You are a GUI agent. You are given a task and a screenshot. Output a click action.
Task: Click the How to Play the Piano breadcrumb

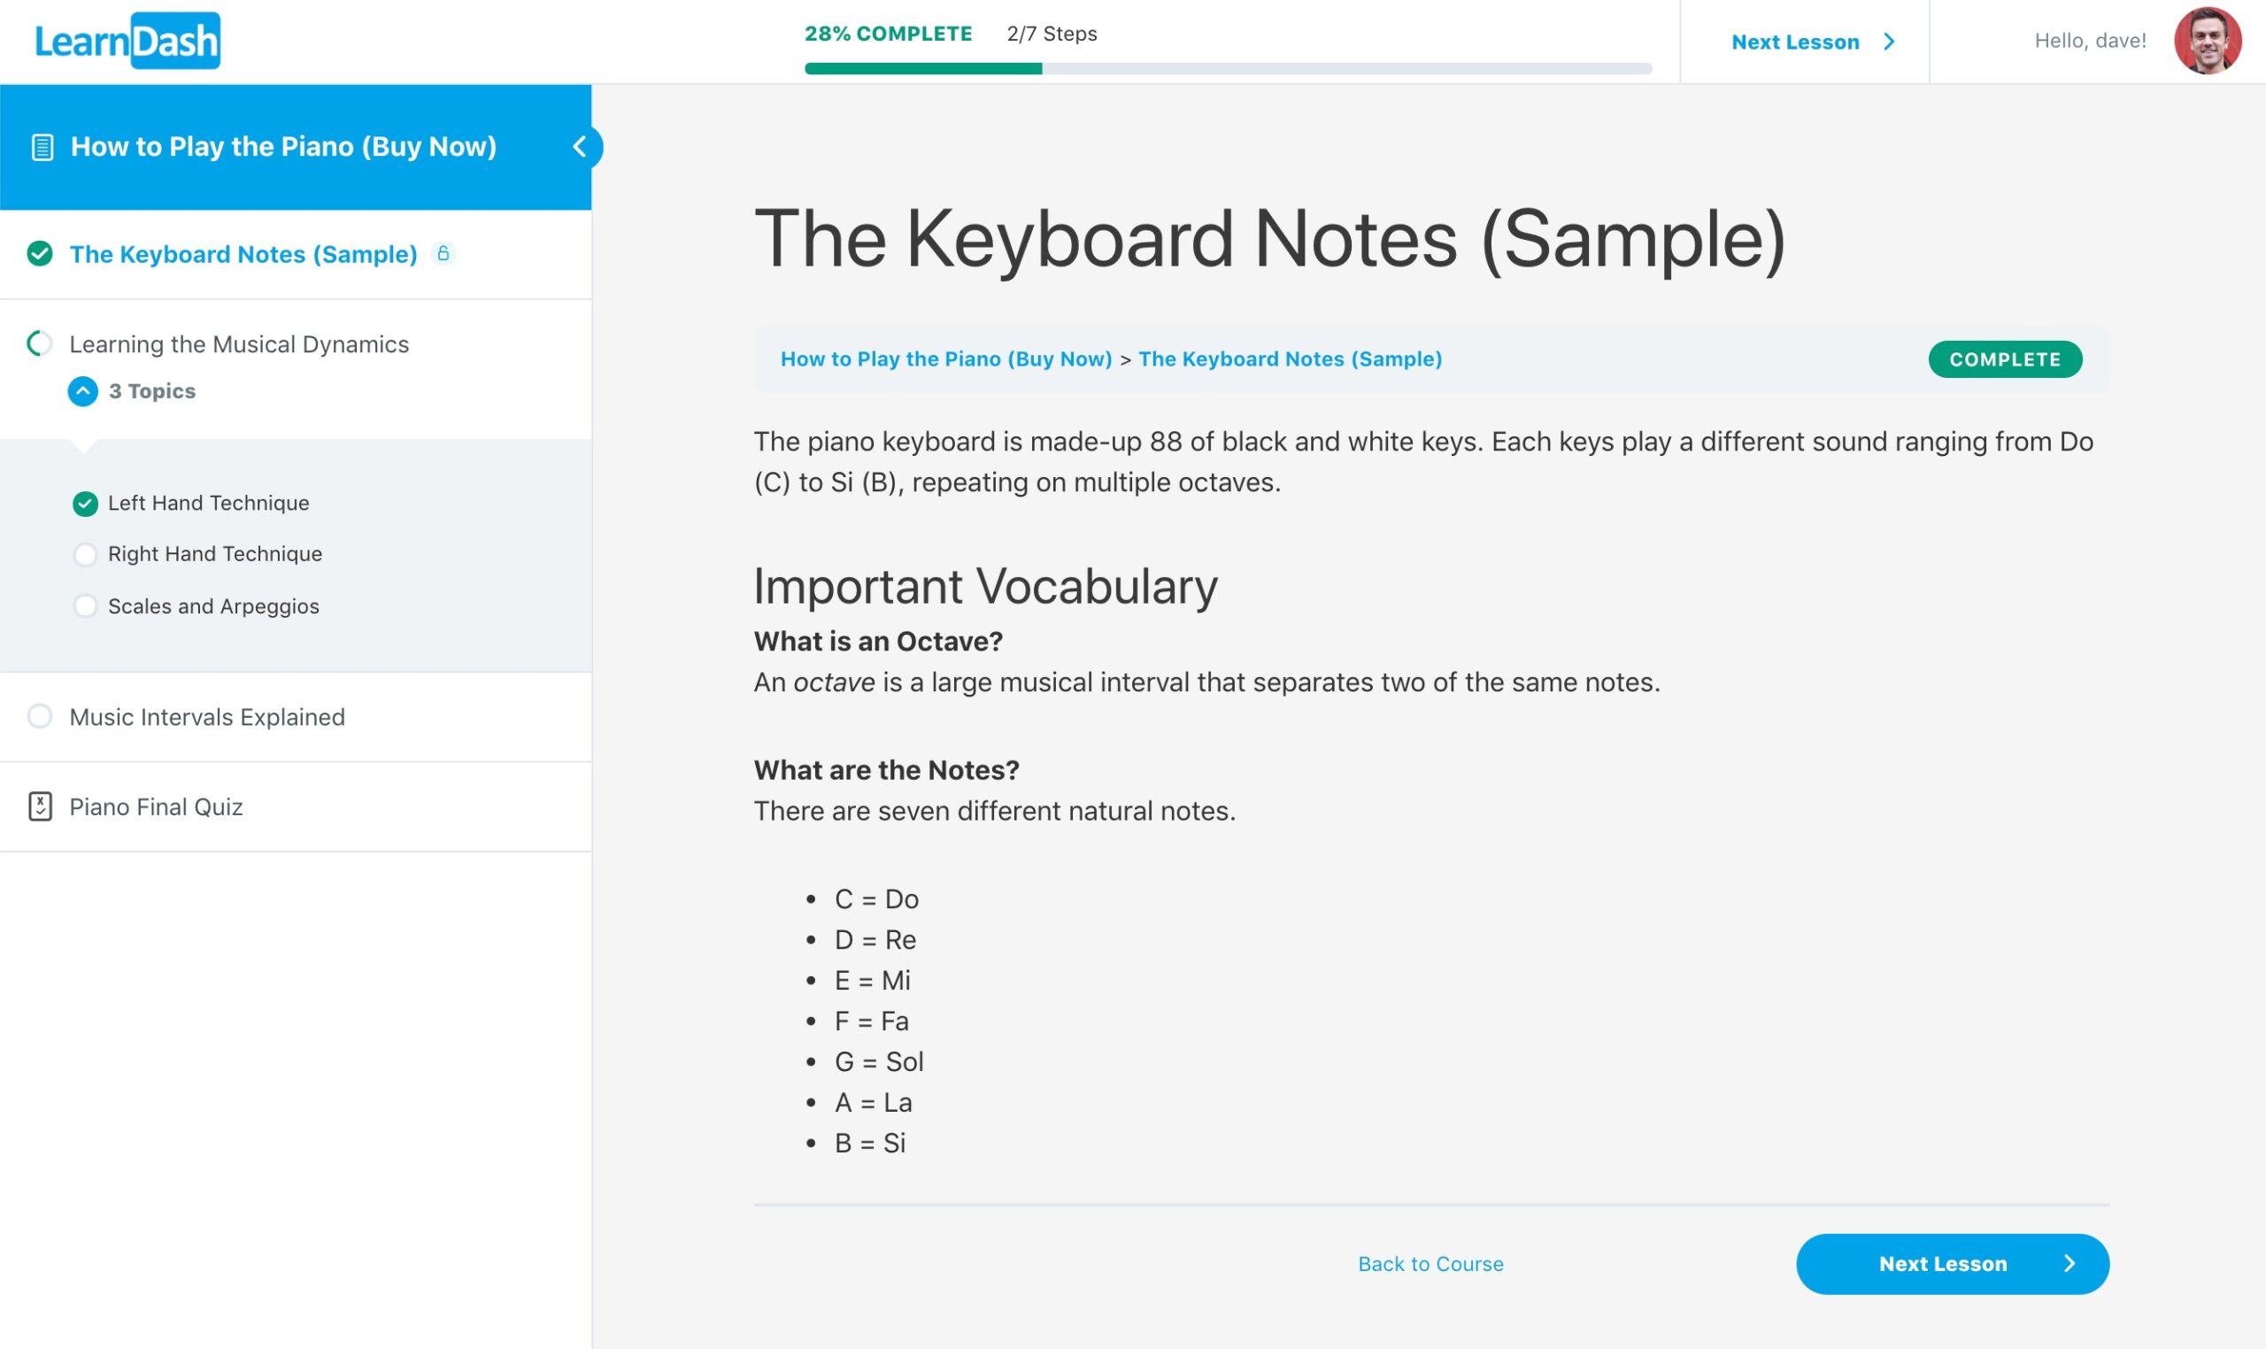coord(946,359)
